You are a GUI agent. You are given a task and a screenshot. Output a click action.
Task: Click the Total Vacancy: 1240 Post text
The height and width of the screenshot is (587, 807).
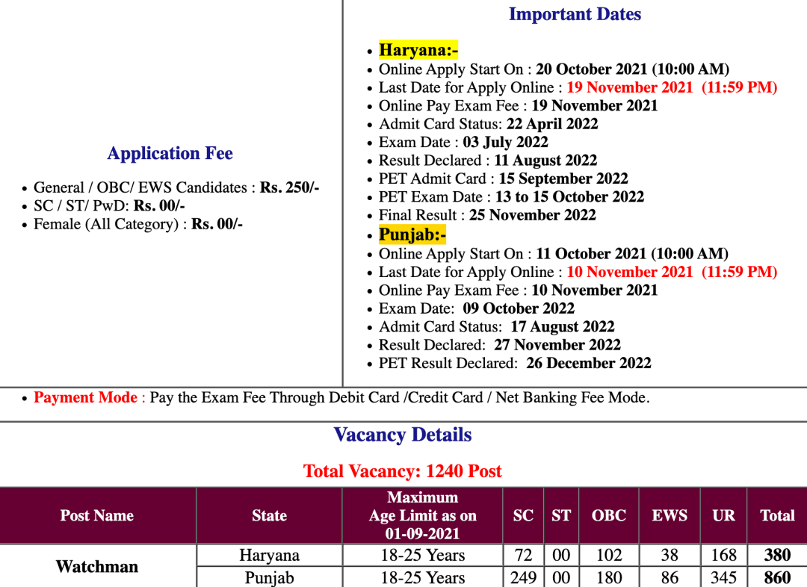coord(402,471)
